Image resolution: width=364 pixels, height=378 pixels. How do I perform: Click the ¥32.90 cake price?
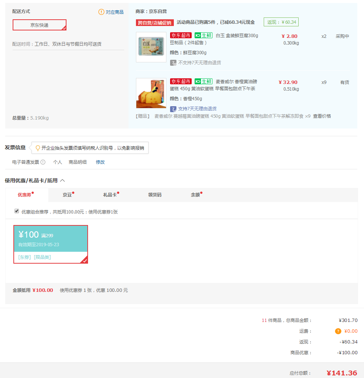pyautogui.click(x=288, y=82)
